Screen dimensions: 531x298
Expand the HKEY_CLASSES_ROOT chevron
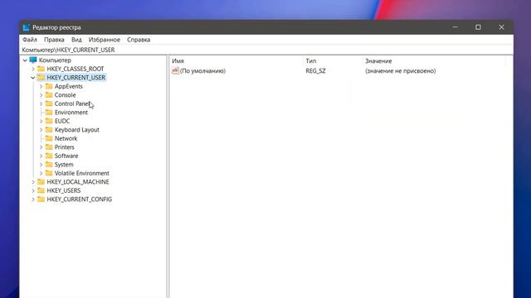coord(33,69)
